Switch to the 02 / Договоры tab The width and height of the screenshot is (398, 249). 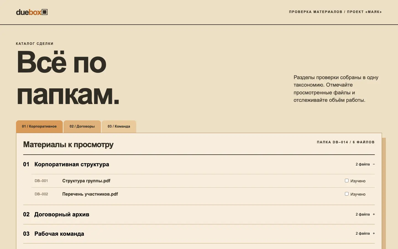82,126
